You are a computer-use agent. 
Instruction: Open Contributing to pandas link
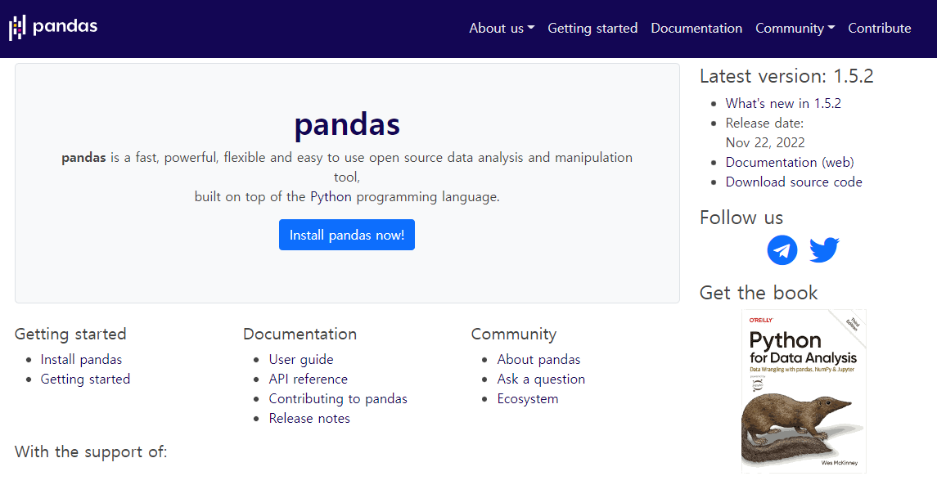[338, 399]
